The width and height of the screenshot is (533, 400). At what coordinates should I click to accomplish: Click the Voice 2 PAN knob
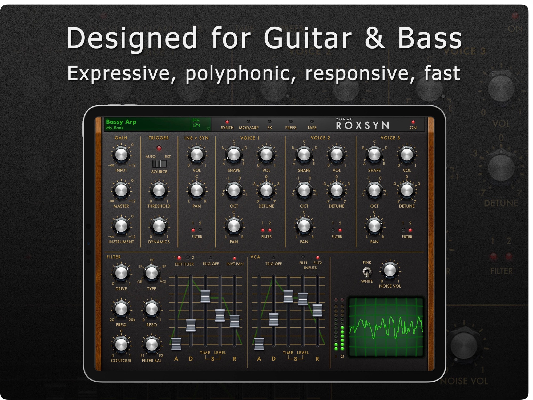coord(304,226)
